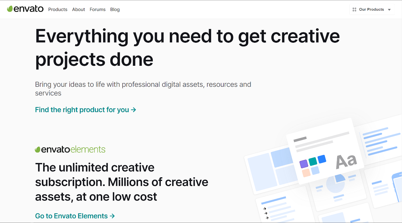Open the Blog link in header
The height and width of the screenshot is (223, 402).
(x=115, y=9)
